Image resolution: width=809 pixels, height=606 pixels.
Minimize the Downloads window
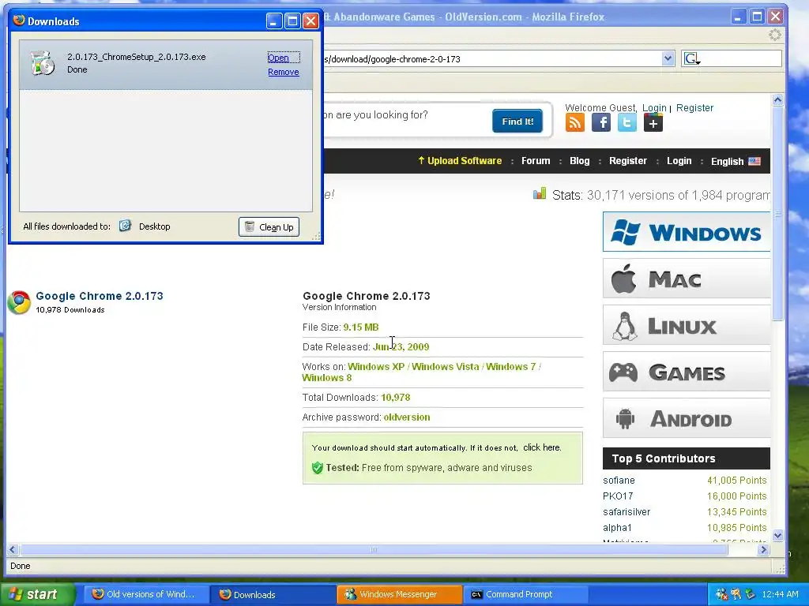point(274,21)
